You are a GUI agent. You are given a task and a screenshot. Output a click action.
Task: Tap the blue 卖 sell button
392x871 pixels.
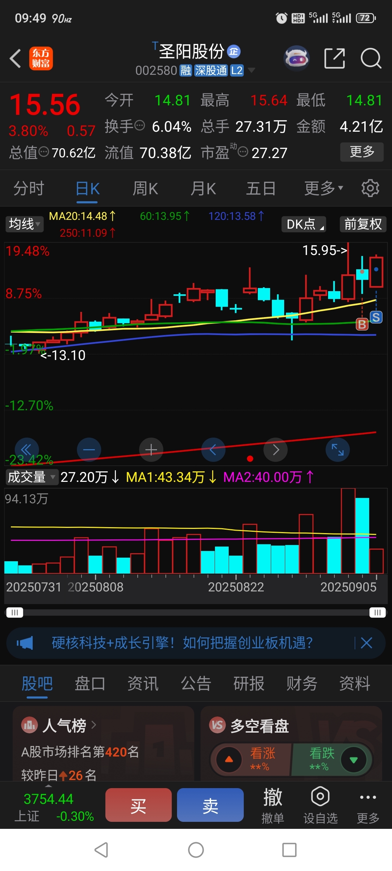coord(210,805)
